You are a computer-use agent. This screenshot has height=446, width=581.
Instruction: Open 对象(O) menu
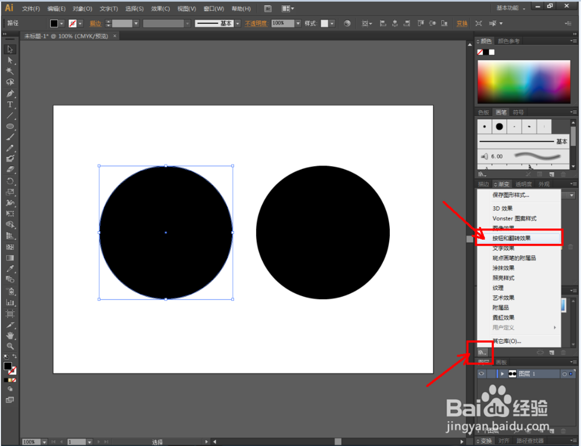(83, 9)
